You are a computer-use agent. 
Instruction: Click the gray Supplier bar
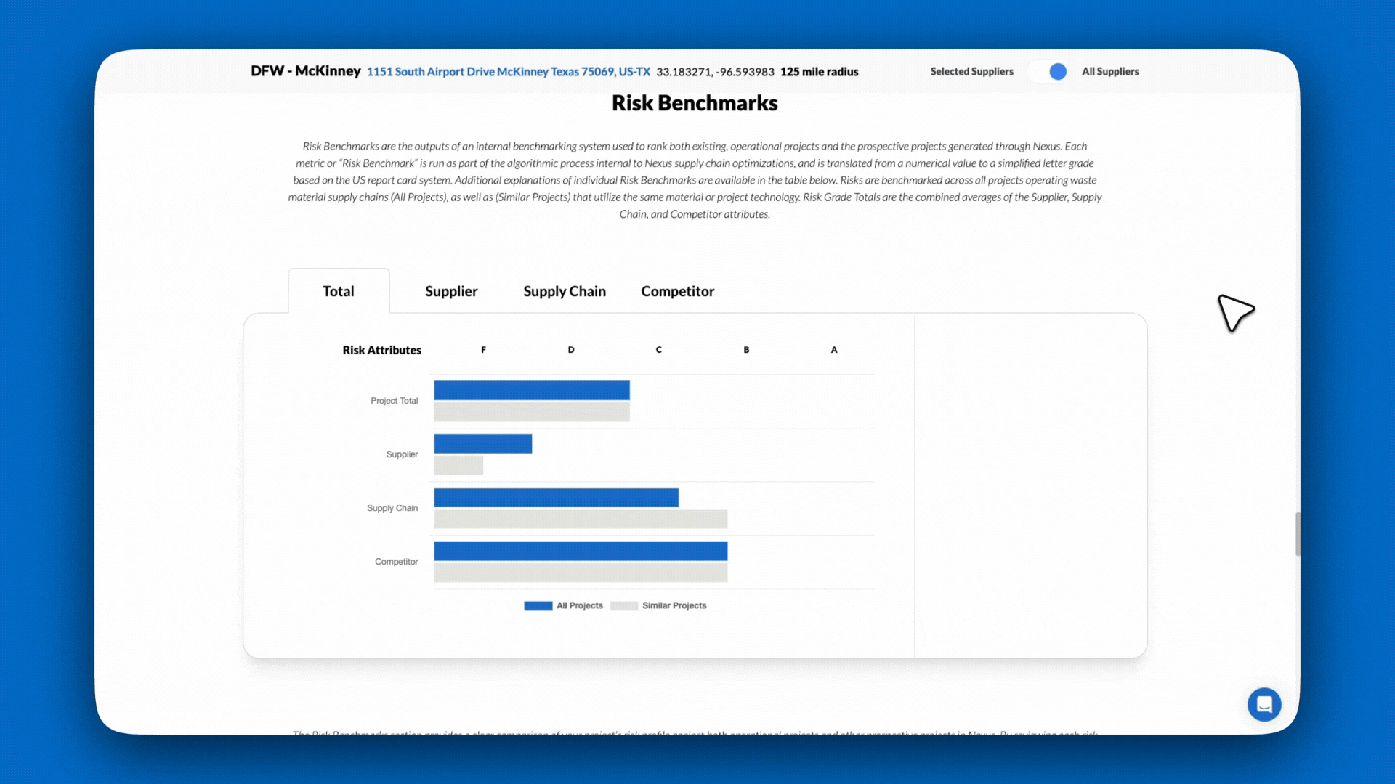click(x=458, y=466)
